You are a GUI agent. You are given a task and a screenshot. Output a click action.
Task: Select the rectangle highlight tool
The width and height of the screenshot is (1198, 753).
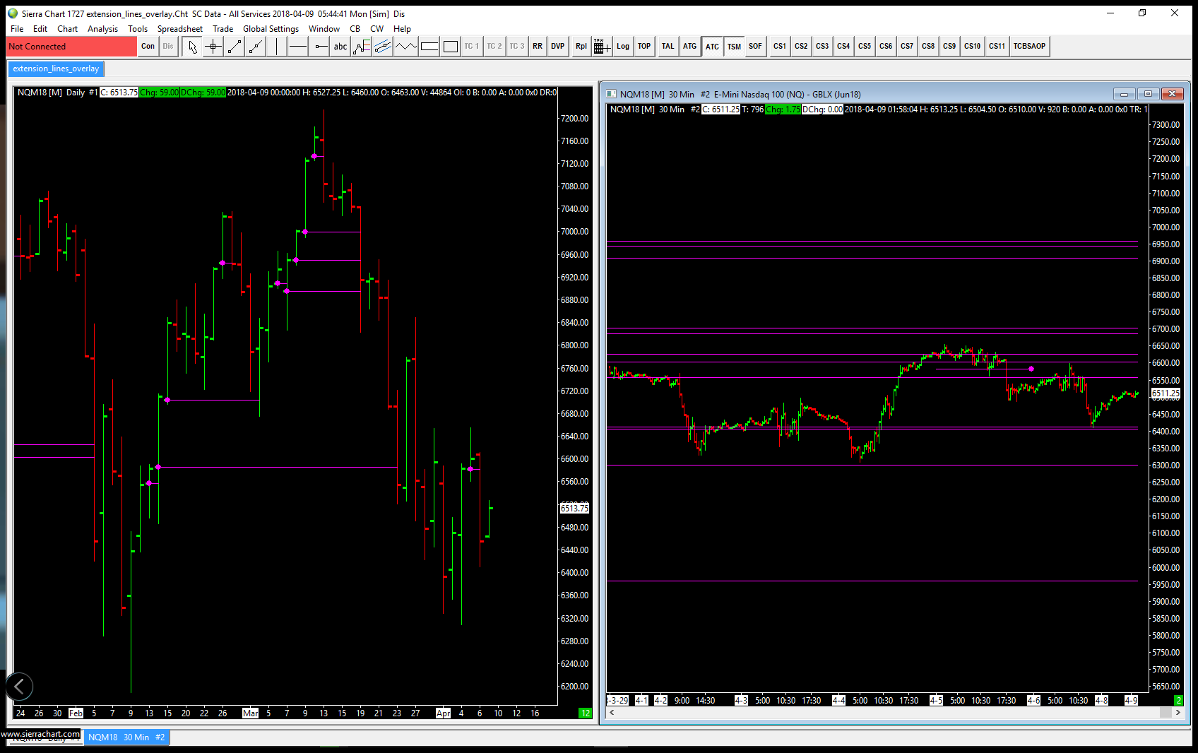(x=429, y=47)
